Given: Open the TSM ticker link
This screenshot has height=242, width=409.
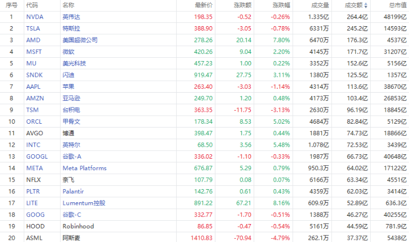Looking at the screenshot, I should pos(32,110).
